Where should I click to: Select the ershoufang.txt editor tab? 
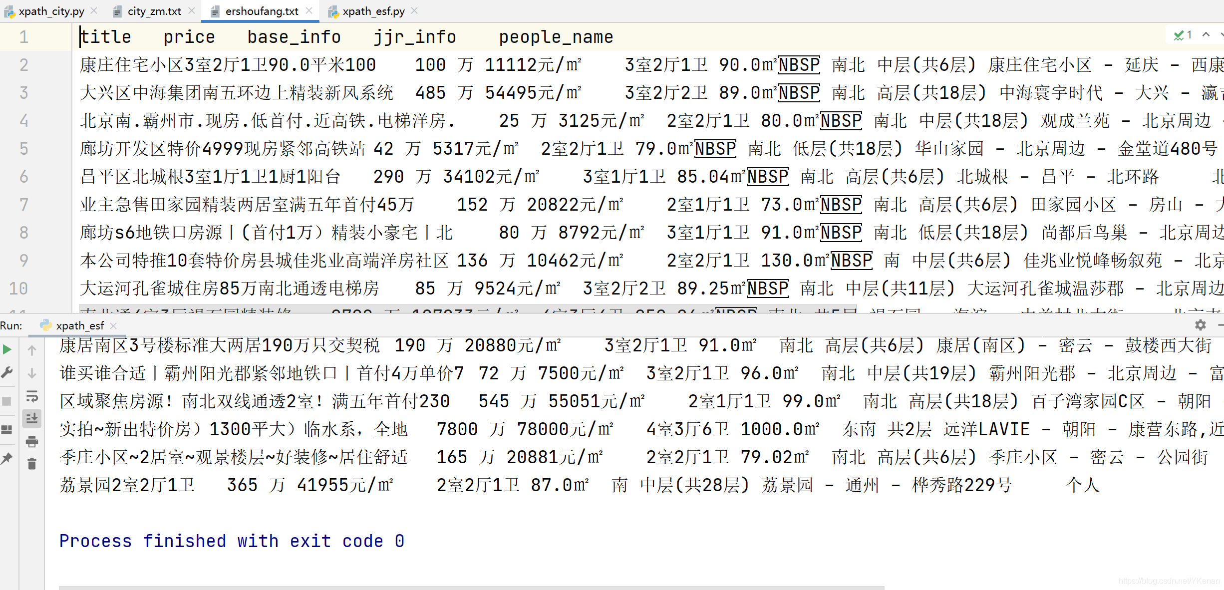point(261,11)
